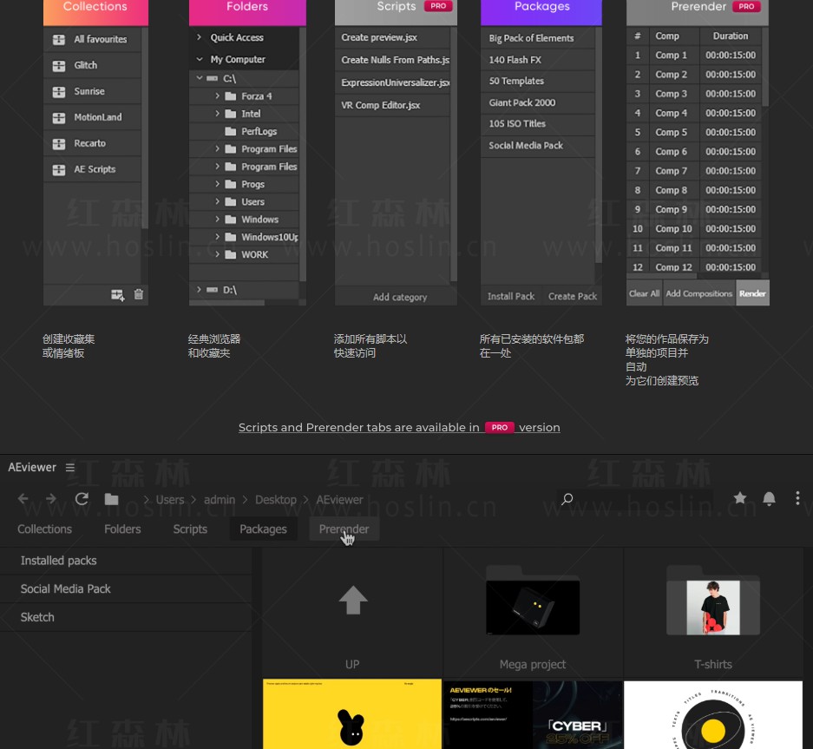The image size is (813, 749).
Task: Select Big Pack of Elements package
Action: pos(538,38)
